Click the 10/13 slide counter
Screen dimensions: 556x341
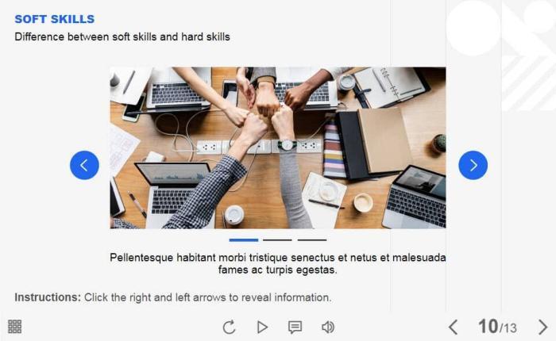pyautogui.click(x=497, y=327)
